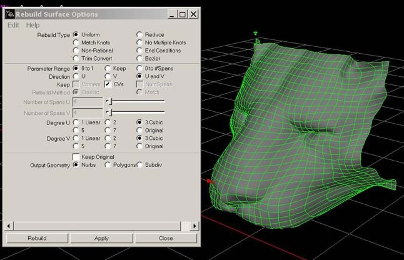The height and width of the screenshot is (260, 404).
Task: Set Parameter Range to 0 to #Spans
Action: (139, 68)
